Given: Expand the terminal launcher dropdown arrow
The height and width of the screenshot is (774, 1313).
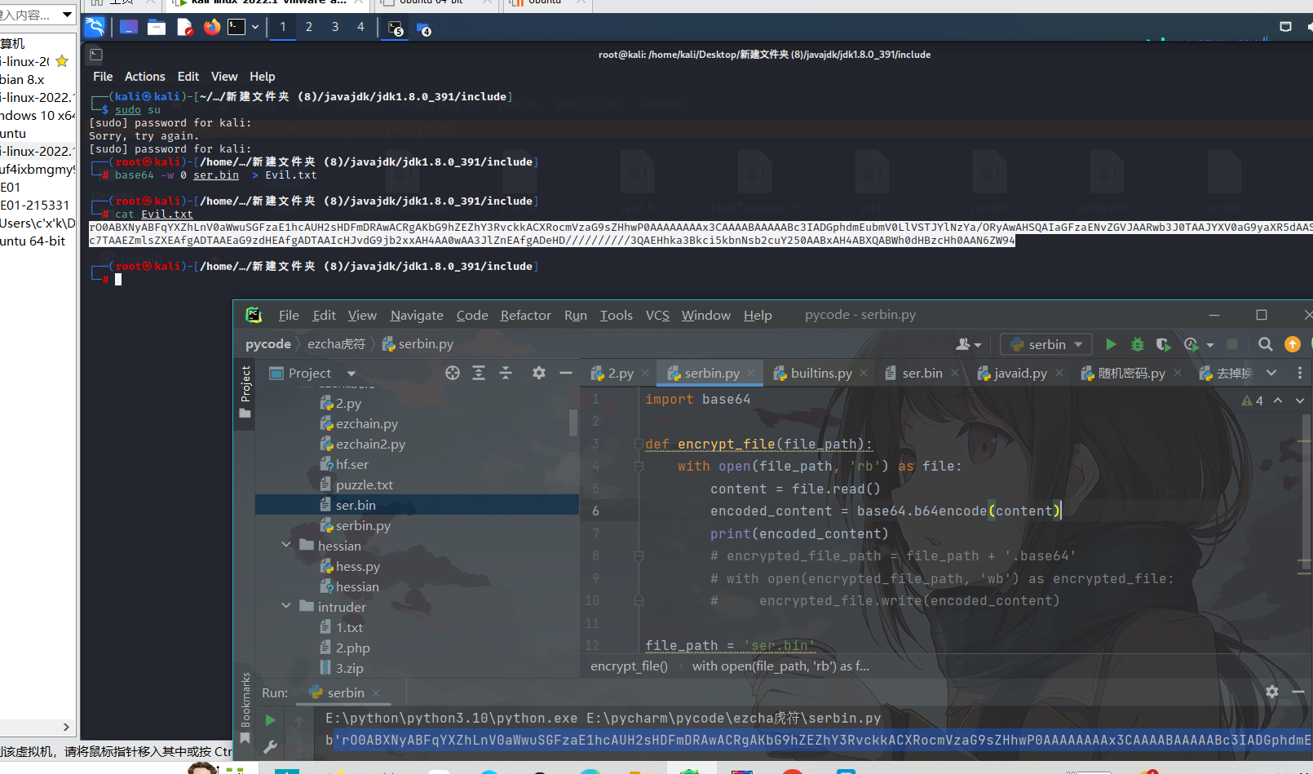Looking at the screenshot, I should point(255,27).
